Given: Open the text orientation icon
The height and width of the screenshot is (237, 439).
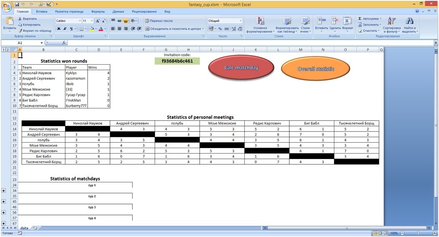Looking at the screenshot, I should tap(134, 21).
